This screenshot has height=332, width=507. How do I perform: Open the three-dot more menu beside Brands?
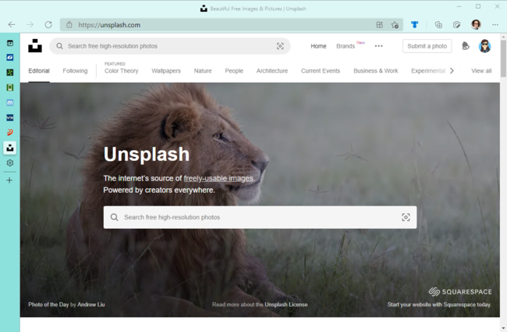point(378,46)
